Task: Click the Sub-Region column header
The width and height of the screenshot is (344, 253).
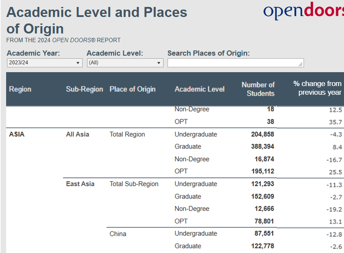Action: [x=85, y=89]
